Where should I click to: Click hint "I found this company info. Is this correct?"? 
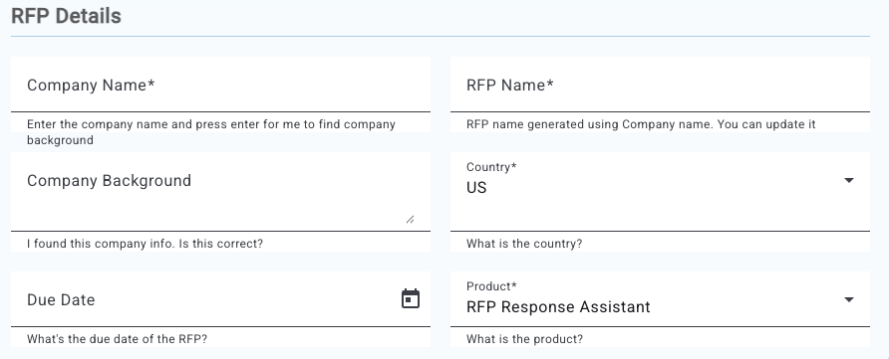pyautogui.click(x=146, y=244)
